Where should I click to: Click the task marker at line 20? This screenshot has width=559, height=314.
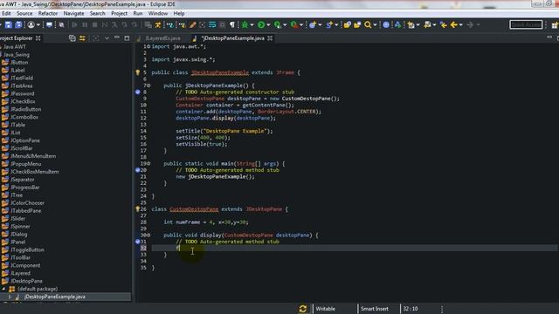pyautogui.click(x=138, y=170)
